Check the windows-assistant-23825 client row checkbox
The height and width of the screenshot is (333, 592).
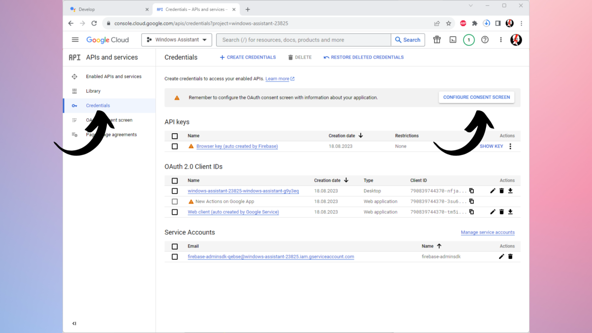tap(175, 191)
